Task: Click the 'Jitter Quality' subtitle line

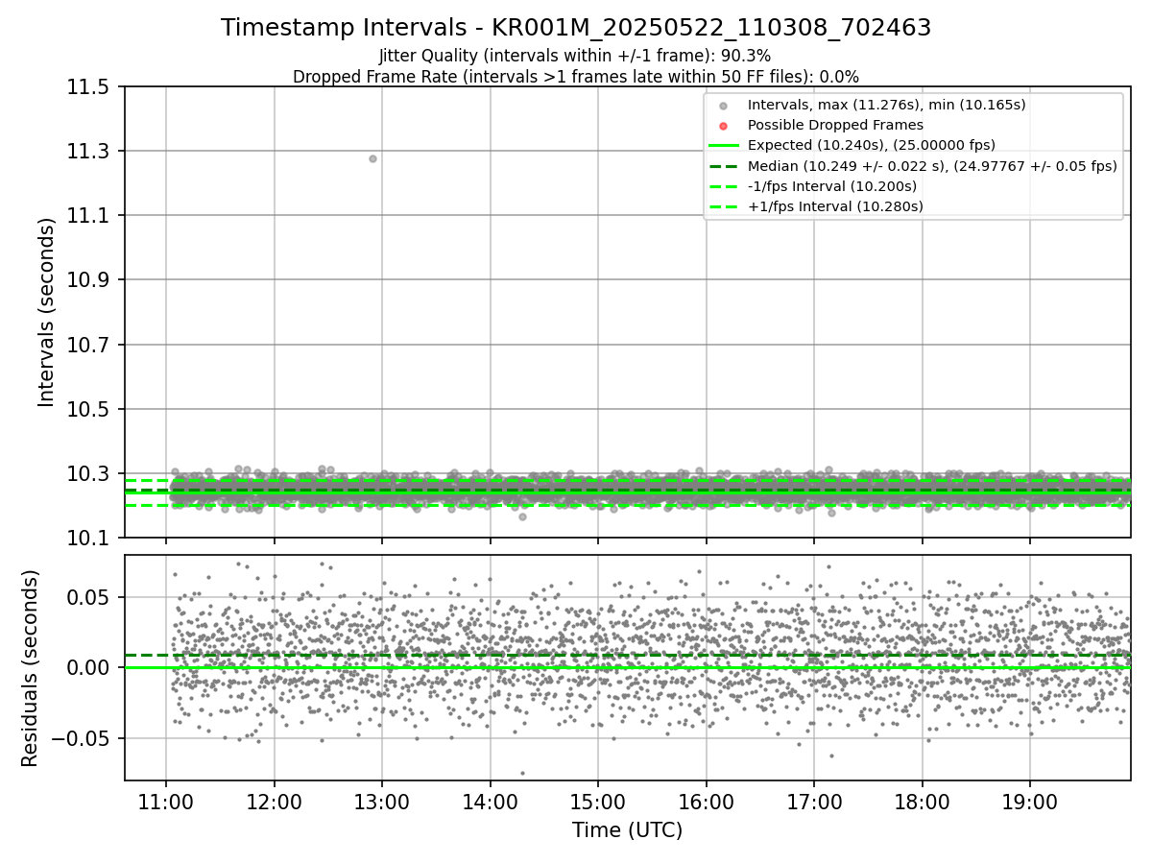Action: [575, 56]
